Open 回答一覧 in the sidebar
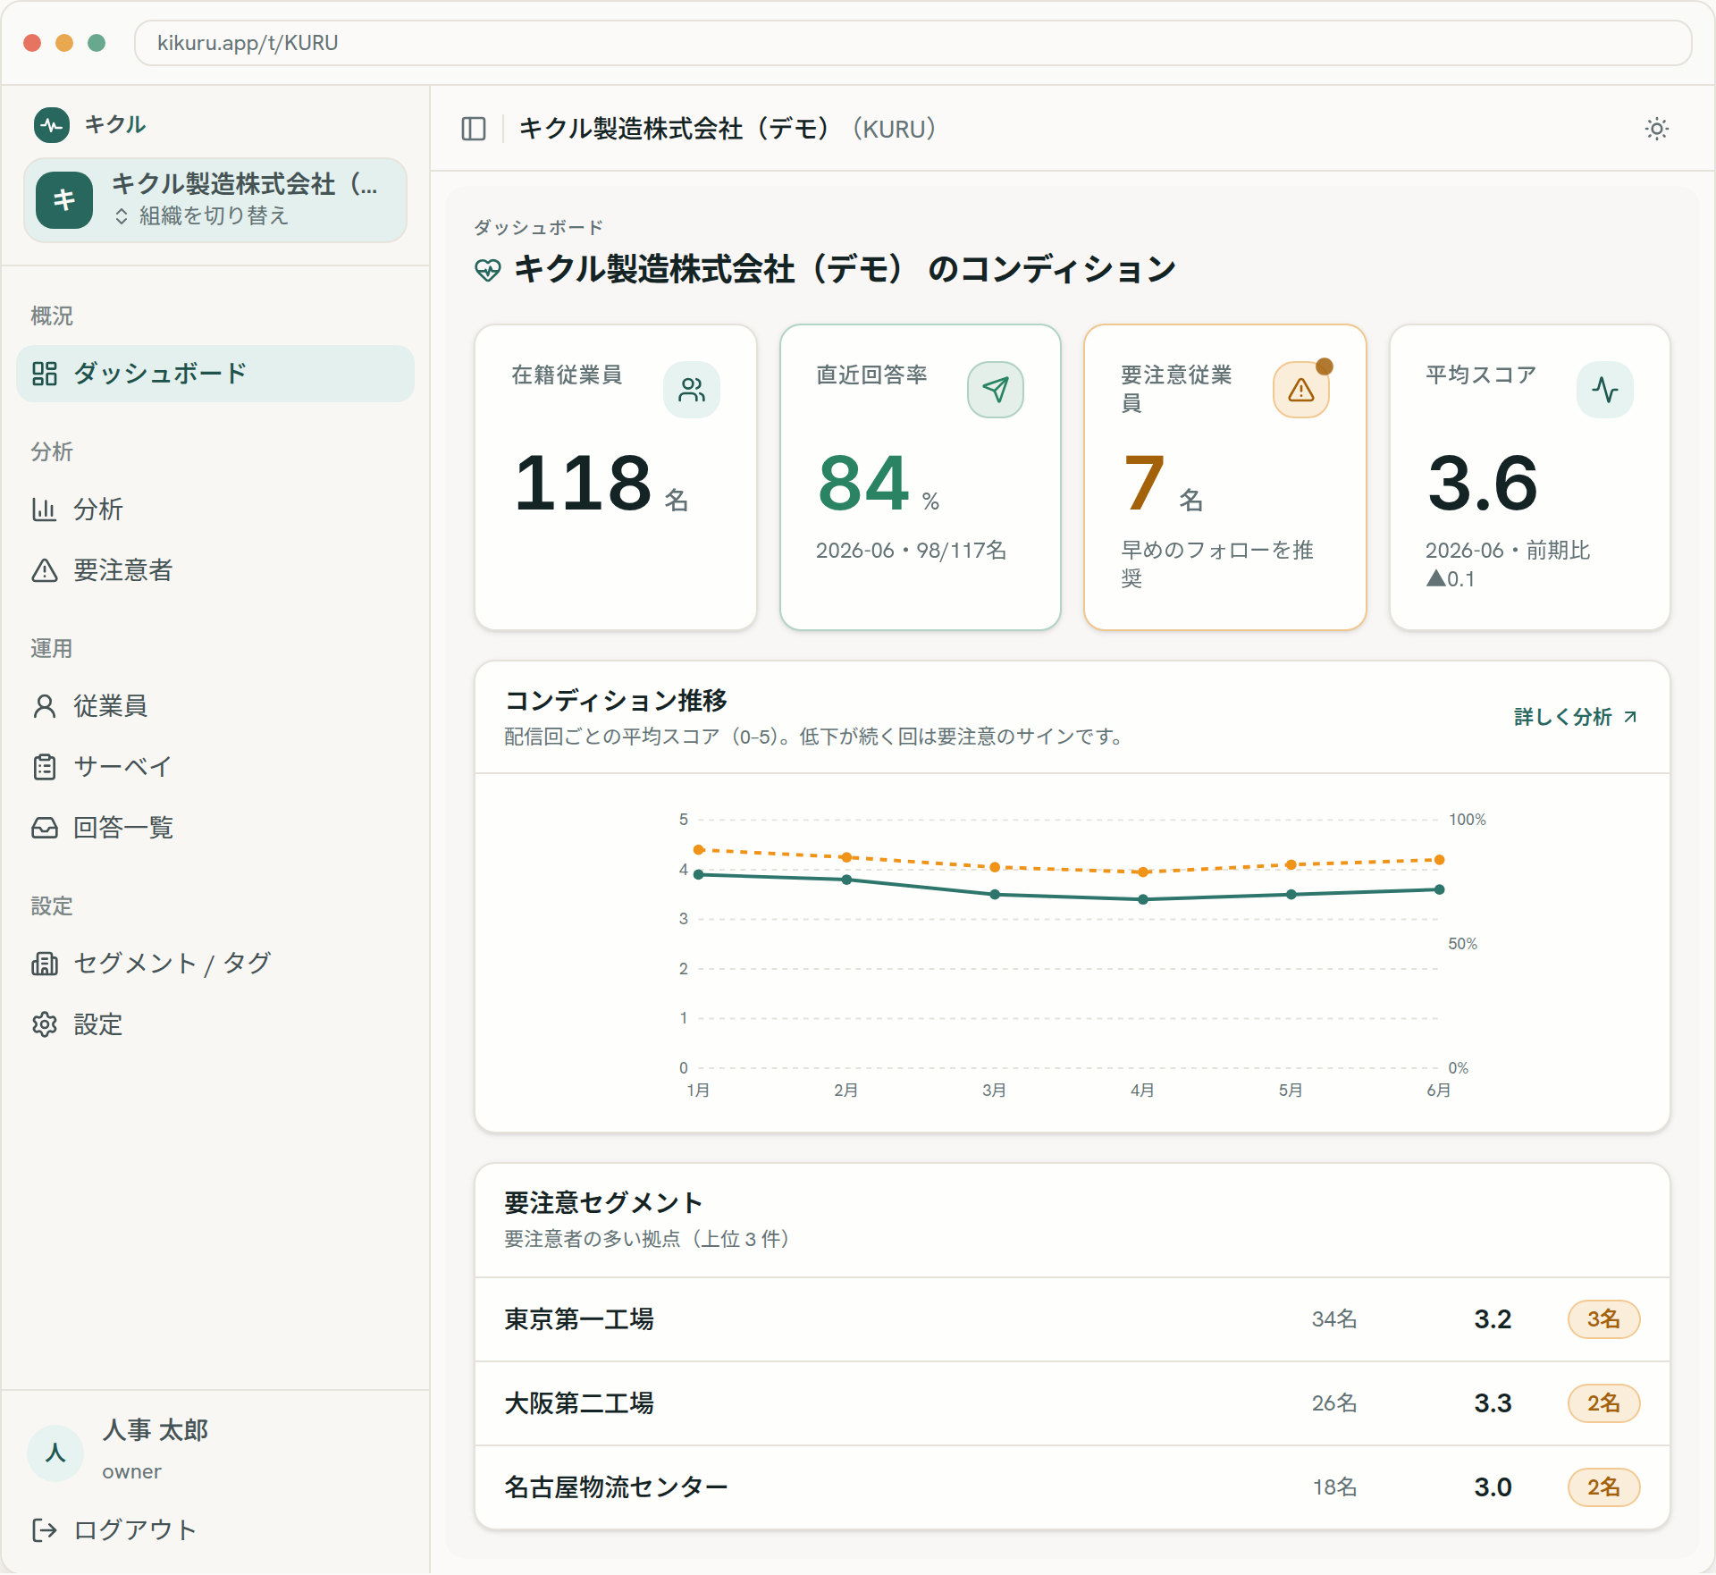The image size is (1716, 1575). point(215,828)
